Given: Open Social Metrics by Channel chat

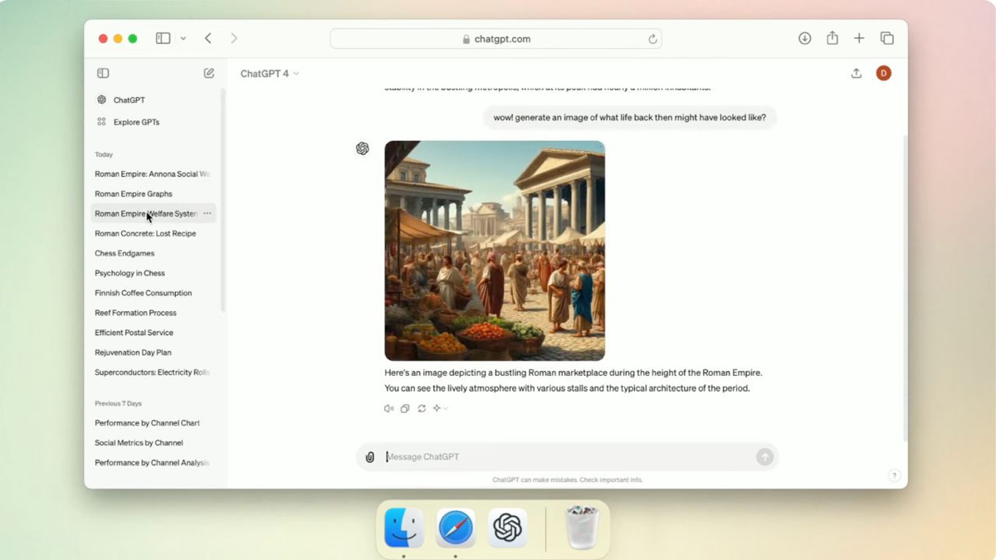Looking at the screenshot, I should coord(139,443).
